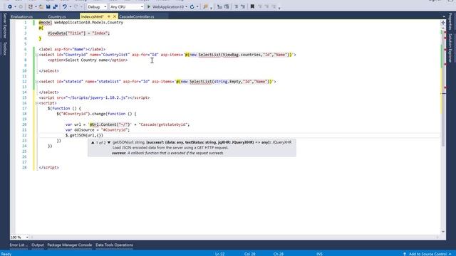
Task: Switch to the Country.cs tab
Action: point(57,16)
